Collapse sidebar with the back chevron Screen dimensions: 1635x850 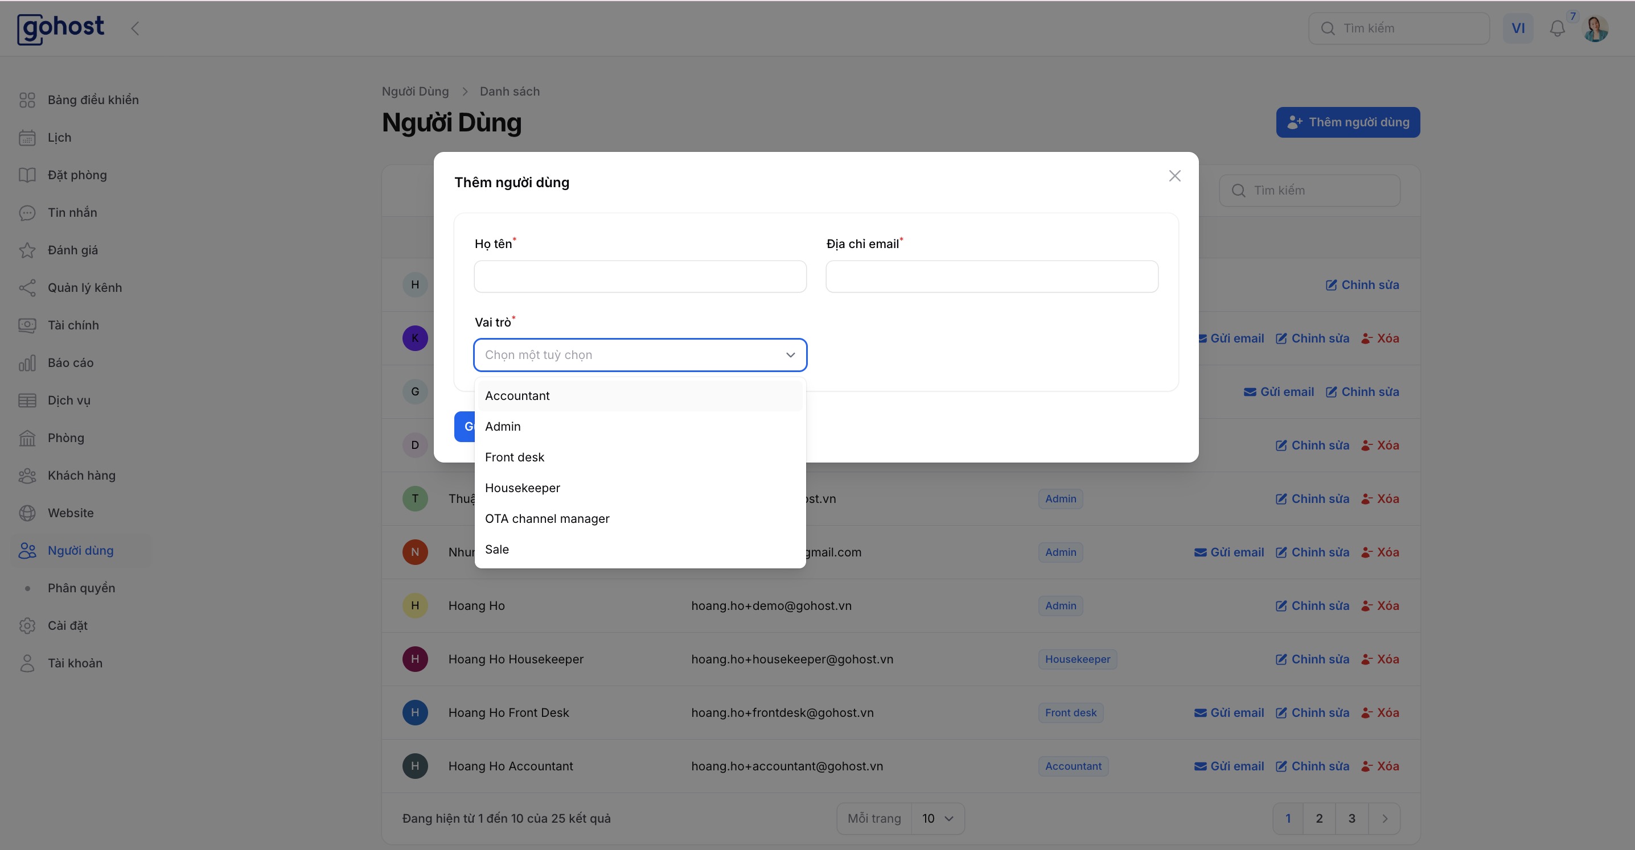click(134, 28)
